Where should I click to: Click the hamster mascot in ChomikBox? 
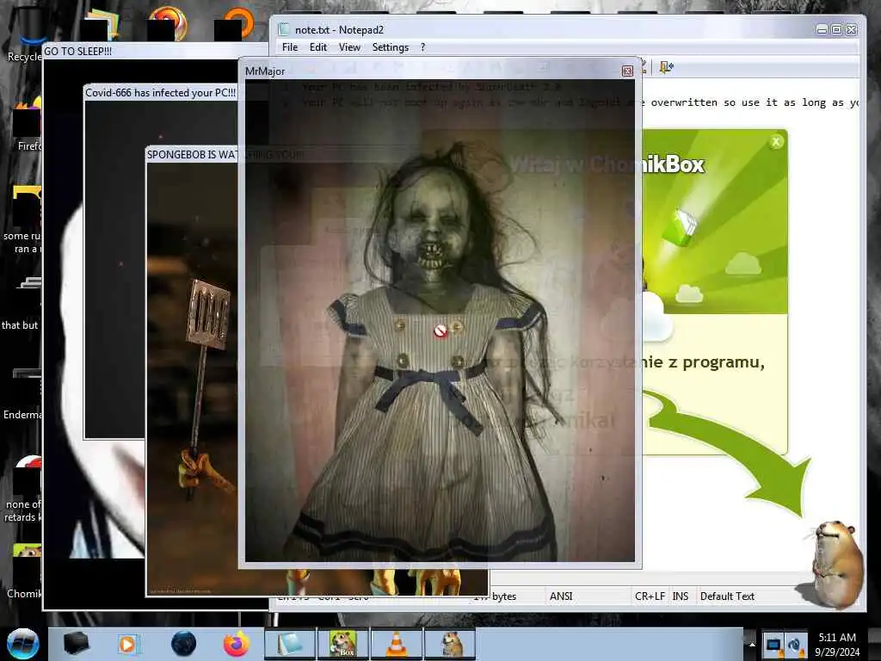click(836, 564)
